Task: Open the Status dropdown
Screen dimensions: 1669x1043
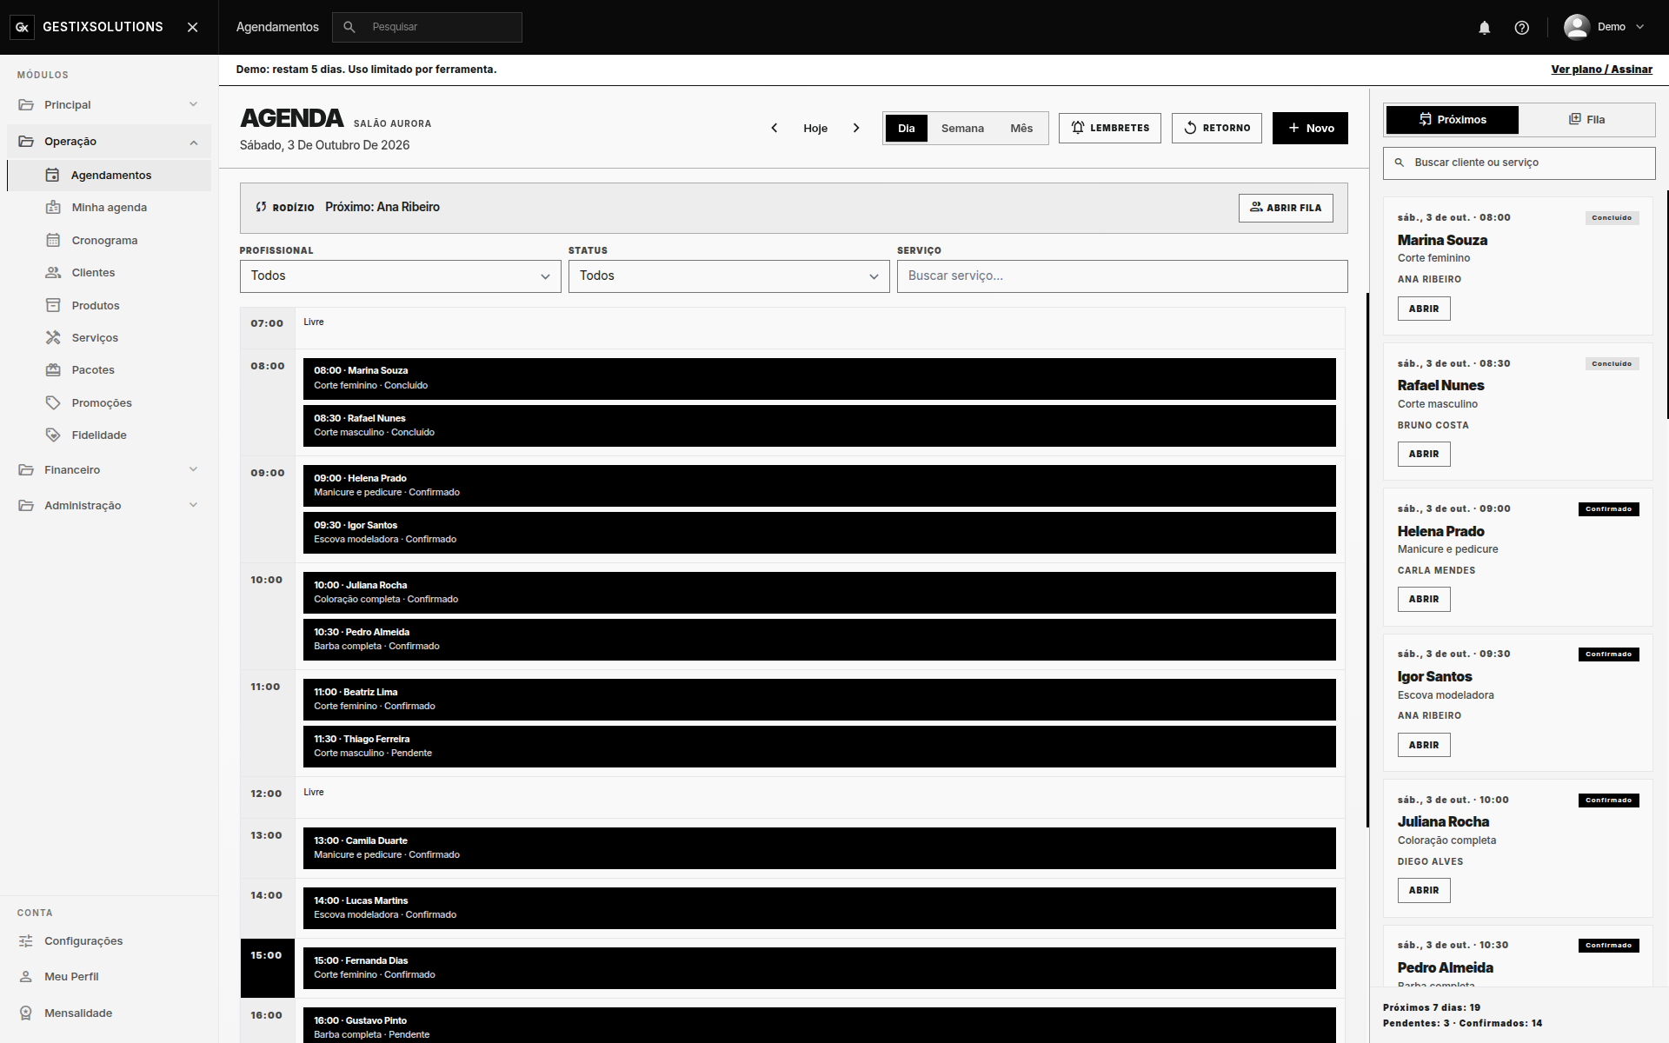Action: 728,276
